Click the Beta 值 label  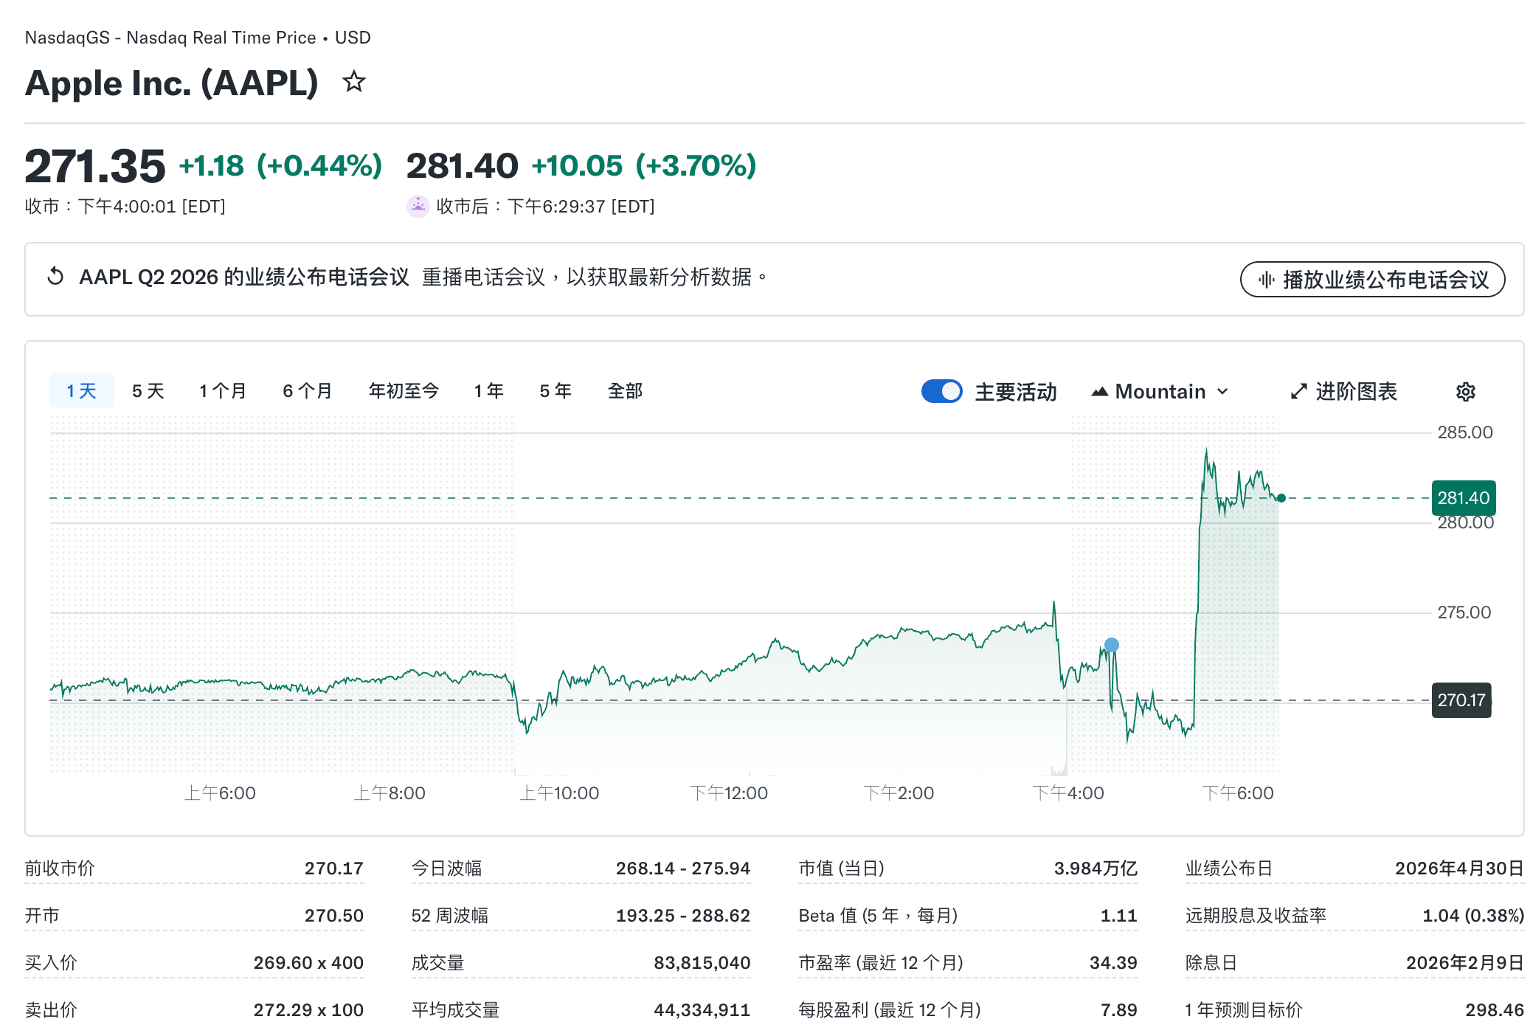878,916
